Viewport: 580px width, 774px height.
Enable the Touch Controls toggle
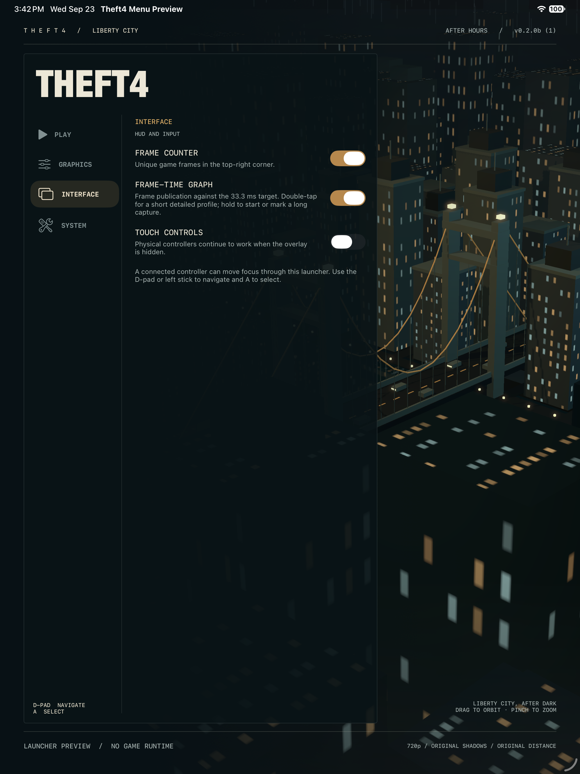348,242
